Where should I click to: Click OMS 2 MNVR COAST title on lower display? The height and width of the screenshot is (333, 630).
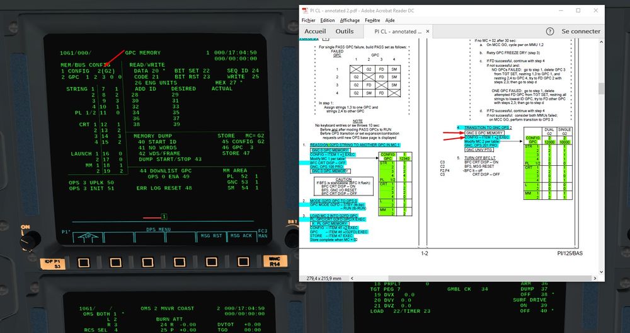[167, 308]
